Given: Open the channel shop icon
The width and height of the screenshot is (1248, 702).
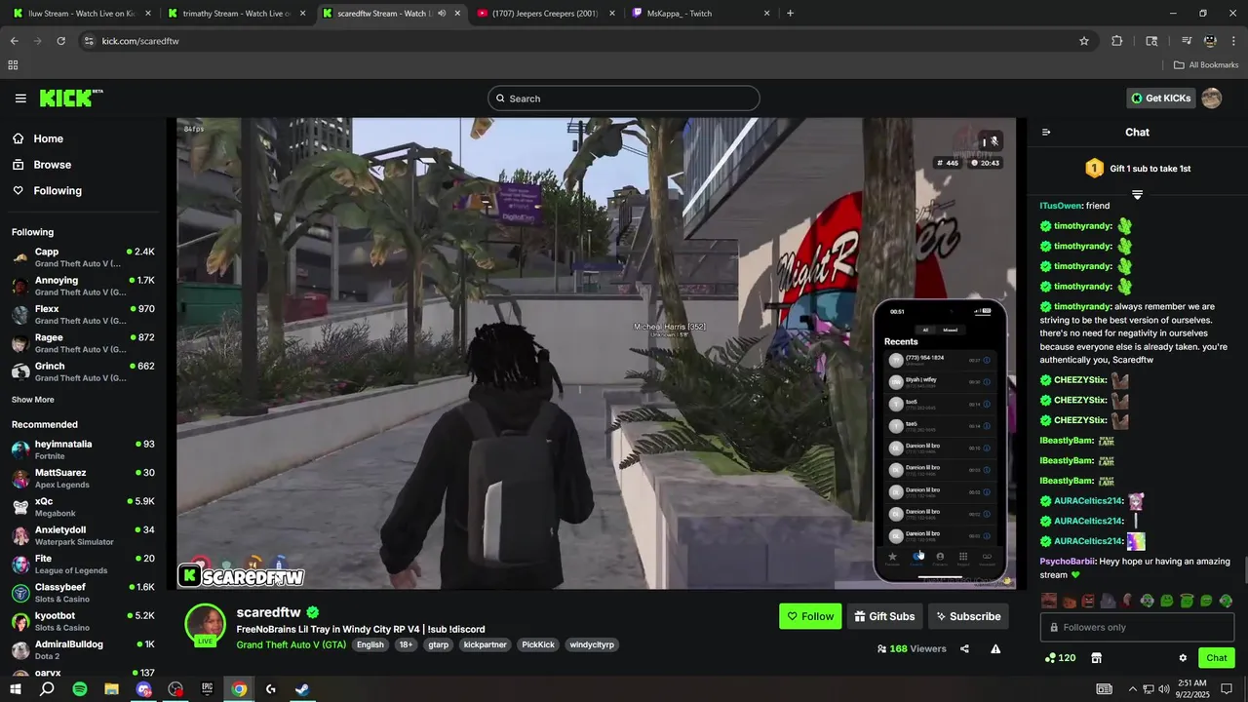Looking at the screenshot, I should [1096, 658].
